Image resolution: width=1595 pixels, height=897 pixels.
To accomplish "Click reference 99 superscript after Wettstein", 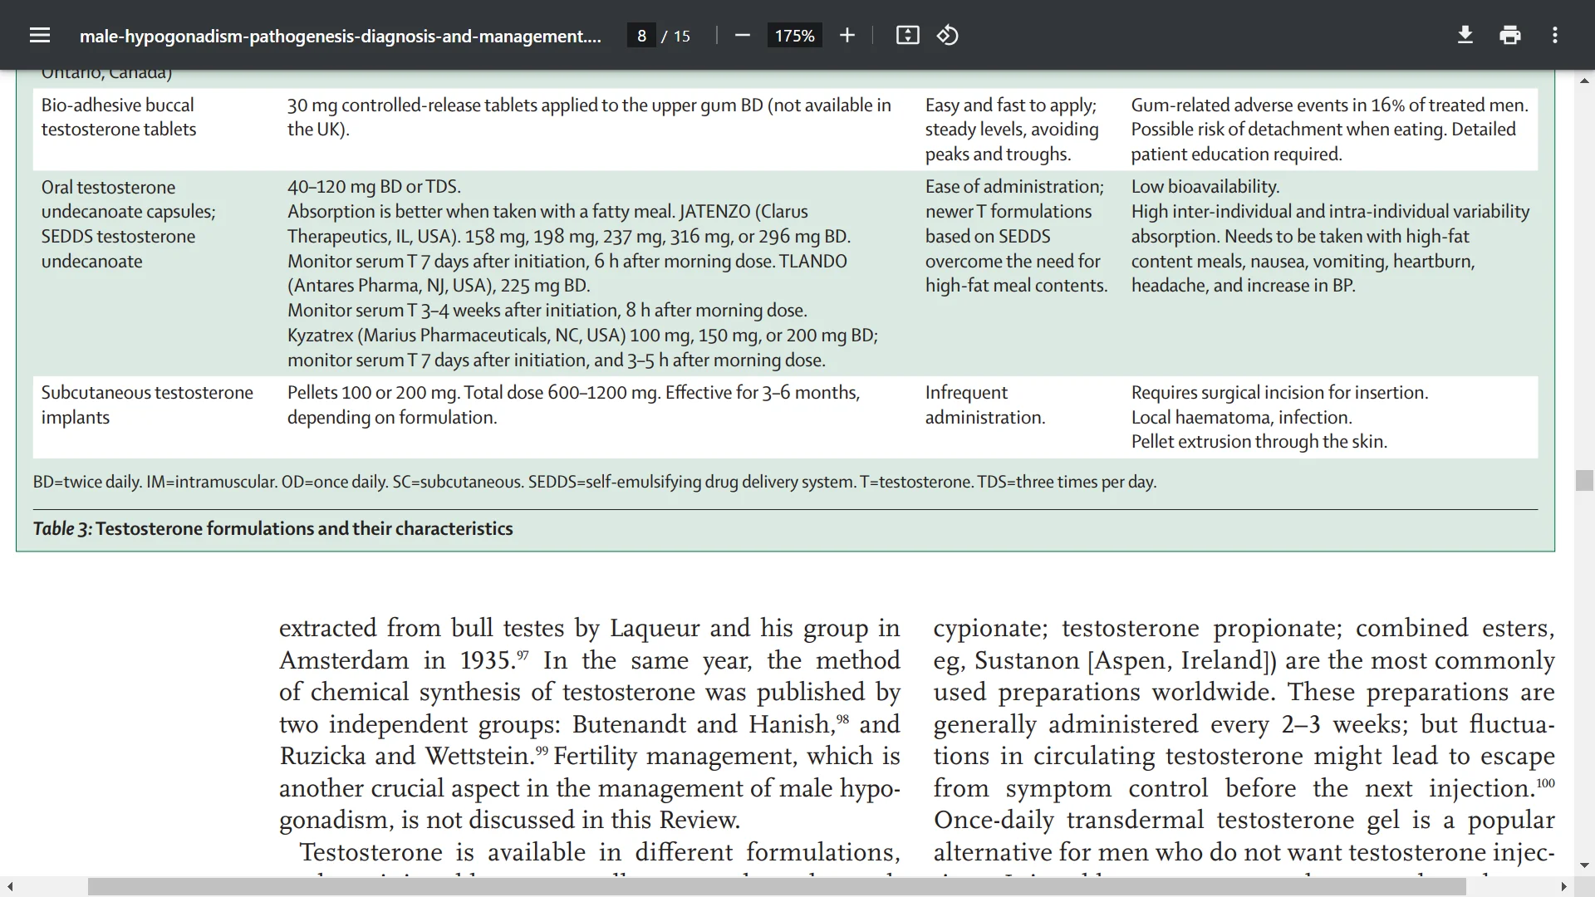I will (542, 751).
